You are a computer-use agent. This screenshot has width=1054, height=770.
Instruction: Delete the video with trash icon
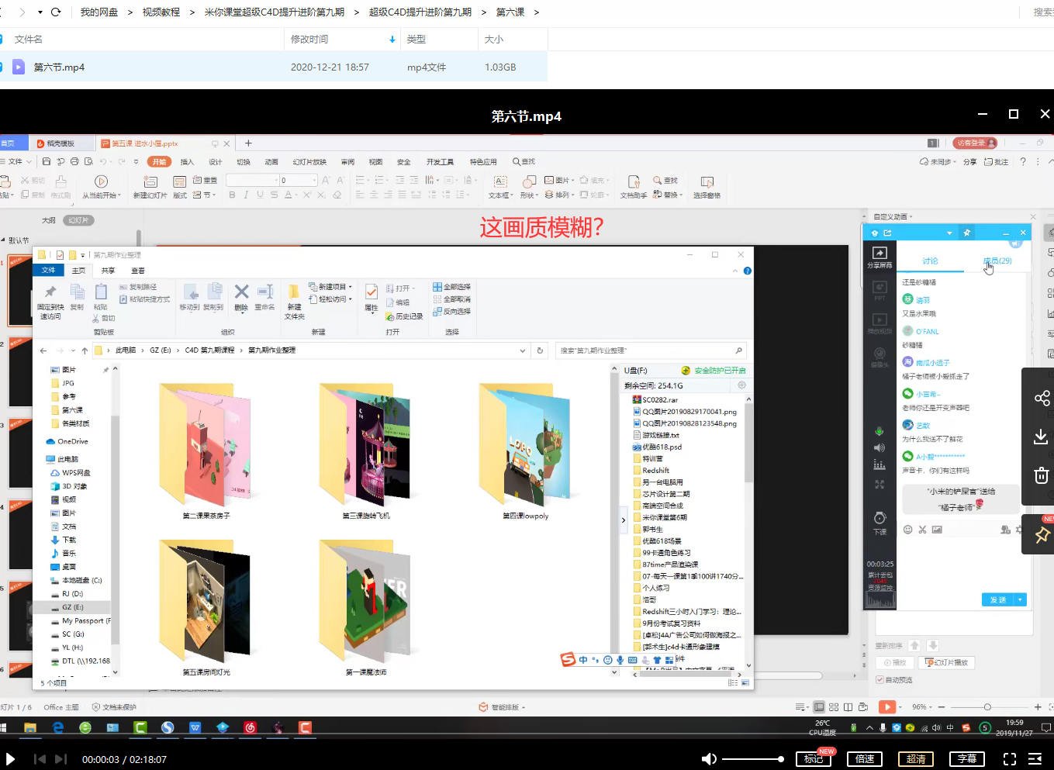click(1041, 475)
